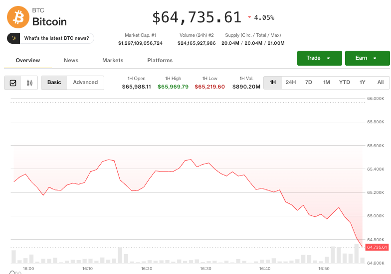391x274 pixels.
Task: Click the 16:10 time axis label
Action: pos(87,269)
